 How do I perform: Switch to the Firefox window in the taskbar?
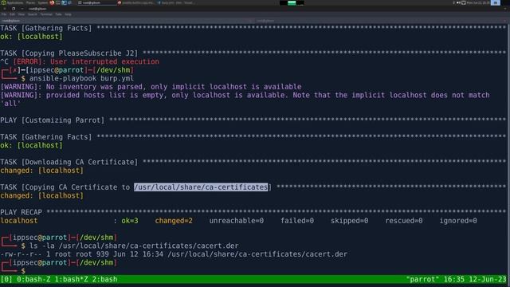pyautogui.click(x=135, y=2)
